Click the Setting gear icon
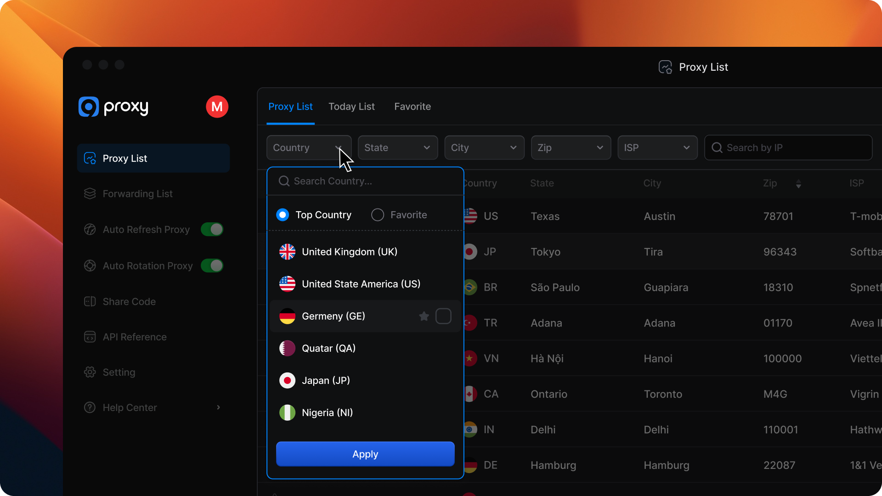Screen dimensions: 882x496 90,372
